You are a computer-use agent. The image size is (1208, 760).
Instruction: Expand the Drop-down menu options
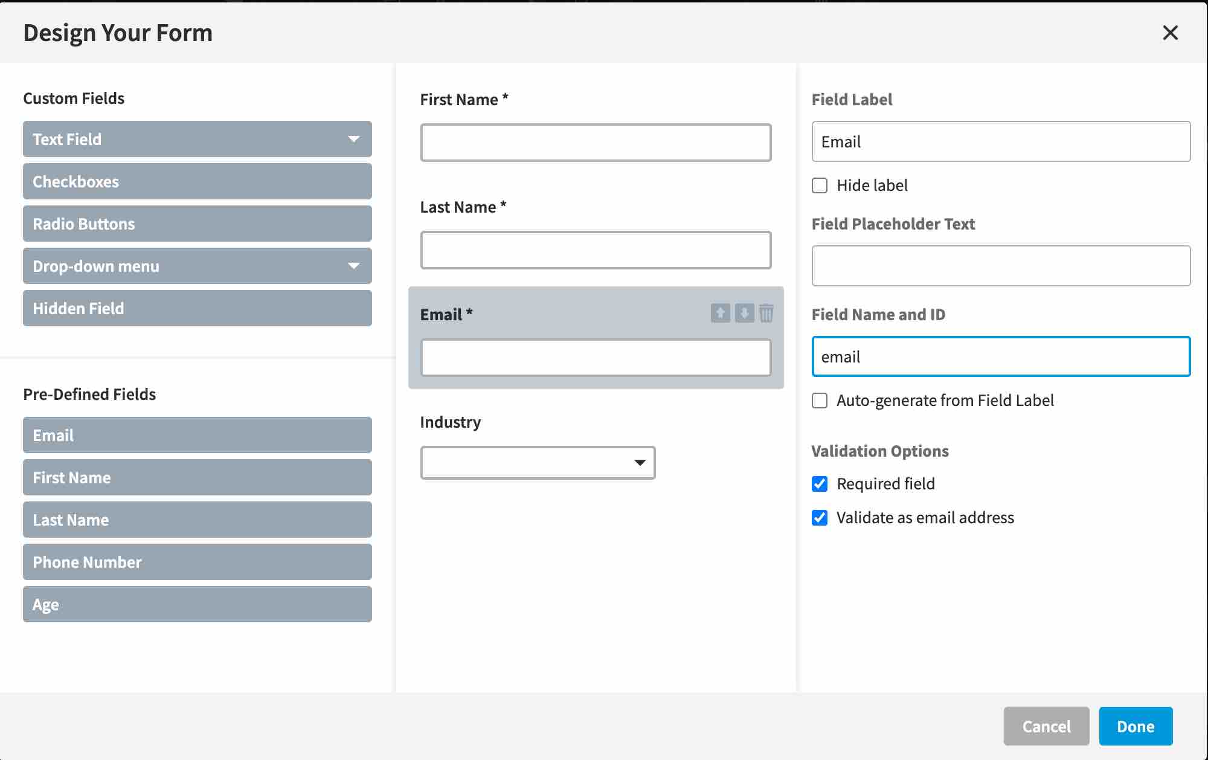(x=354, y=266)
